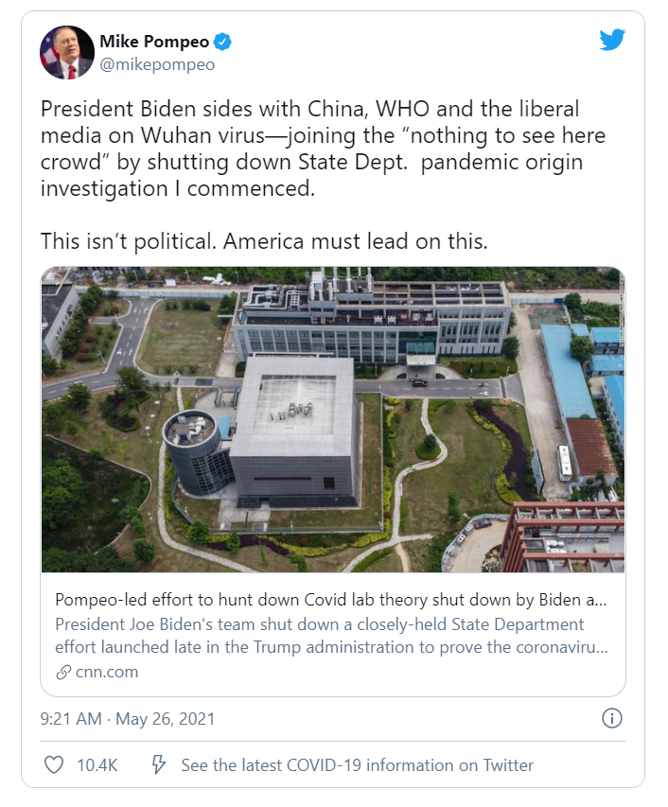Click the 'President Joe Biden's team' card description
The height and width of the screenshot is (807, 668).
[331, 636]
